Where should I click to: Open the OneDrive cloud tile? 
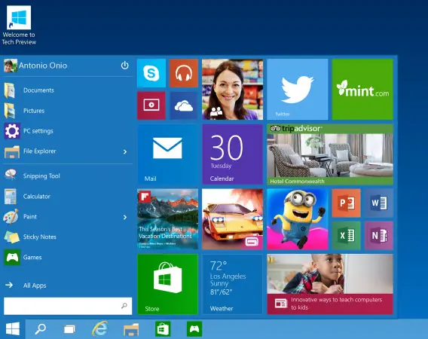[x=184, y=105]
